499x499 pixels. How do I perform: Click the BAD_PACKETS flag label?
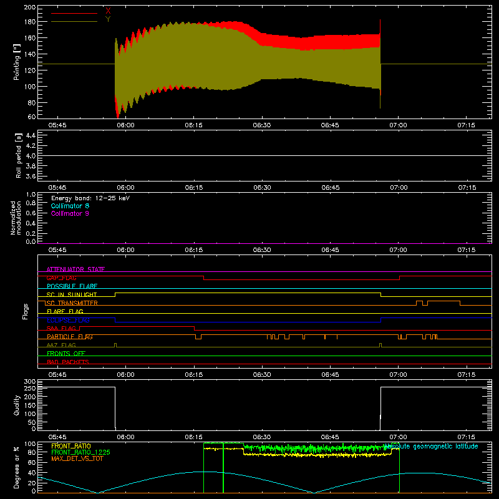(68, 362)
